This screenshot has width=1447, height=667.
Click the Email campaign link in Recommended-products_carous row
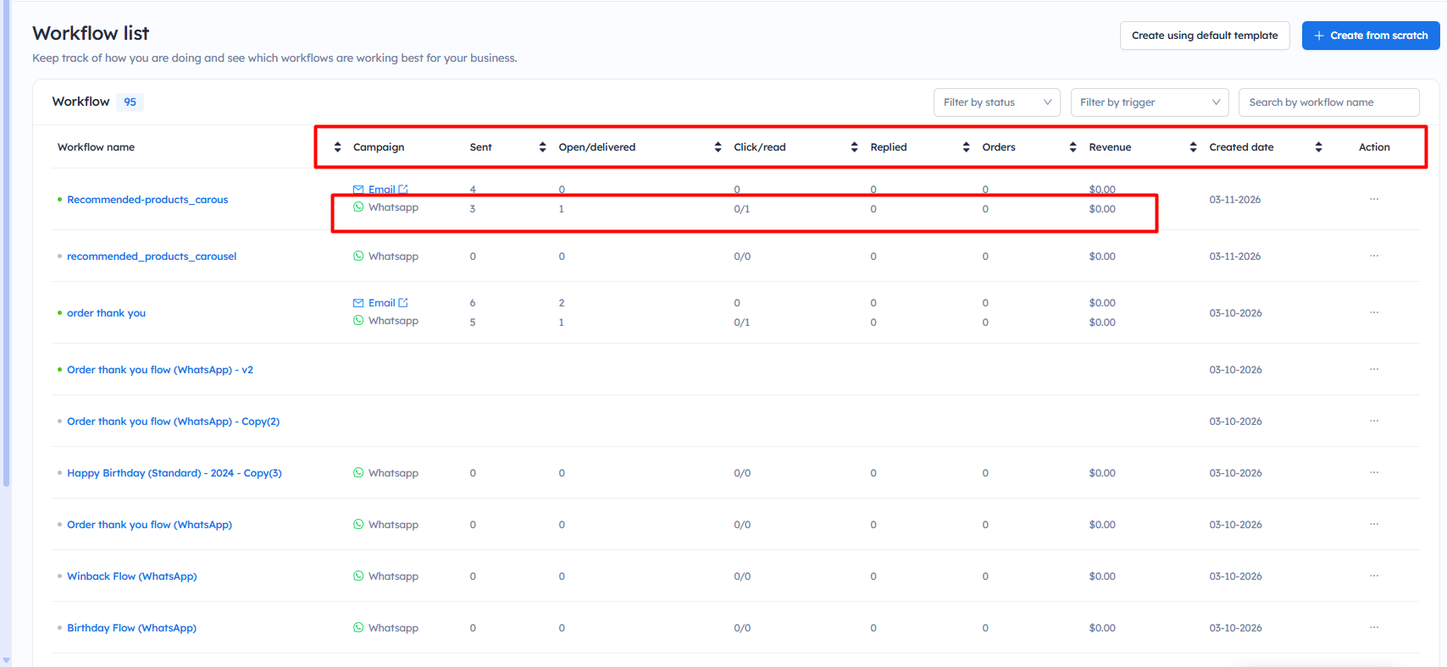point(381,190)
